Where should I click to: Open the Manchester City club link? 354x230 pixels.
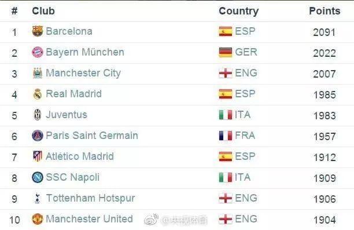point(83,73)
